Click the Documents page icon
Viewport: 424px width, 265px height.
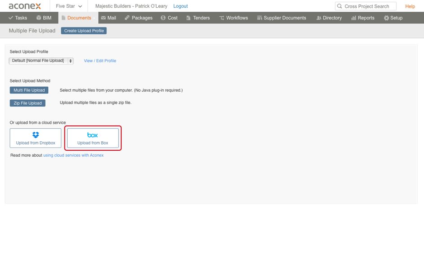pyautogui.click(x=63, y=18)
